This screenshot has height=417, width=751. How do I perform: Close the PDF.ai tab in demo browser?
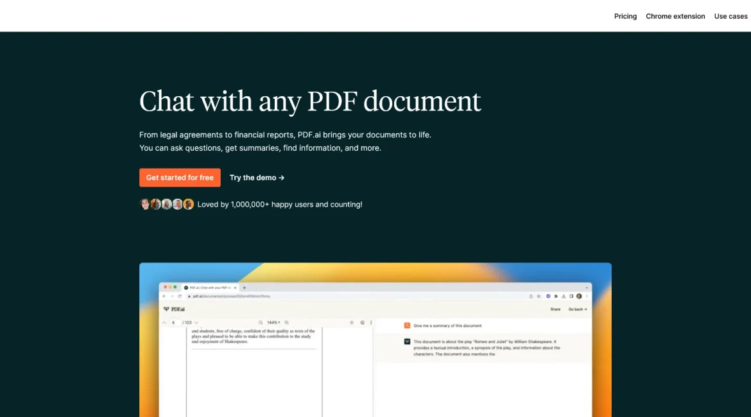(x=235, y=288)
